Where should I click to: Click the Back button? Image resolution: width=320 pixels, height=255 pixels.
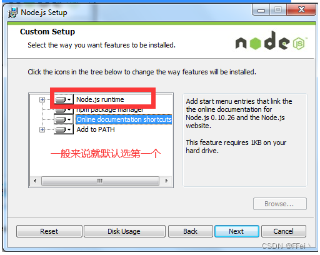(191, 231)
